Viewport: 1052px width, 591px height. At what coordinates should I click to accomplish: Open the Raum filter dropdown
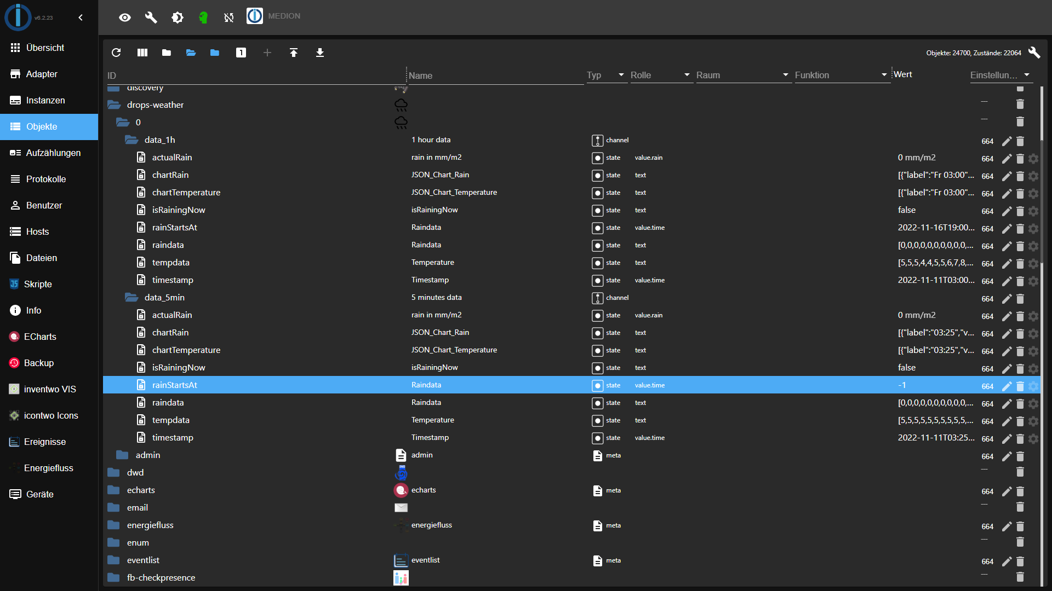744,75
